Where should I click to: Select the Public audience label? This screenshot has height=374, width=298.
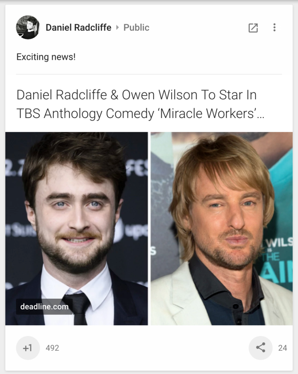click(136, 27)
